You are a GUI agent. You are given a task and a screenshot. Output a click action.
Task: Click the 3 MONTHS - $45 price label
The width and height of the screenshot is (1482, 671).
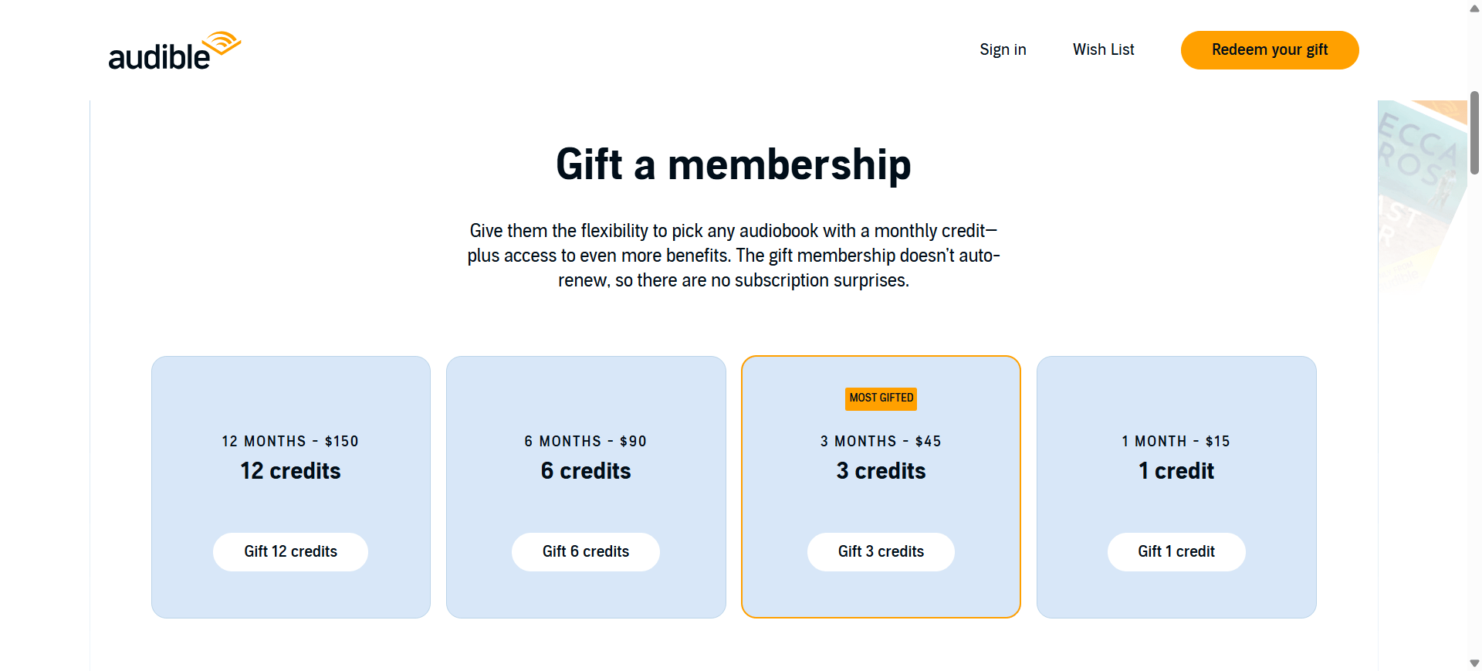coord(881,441)
